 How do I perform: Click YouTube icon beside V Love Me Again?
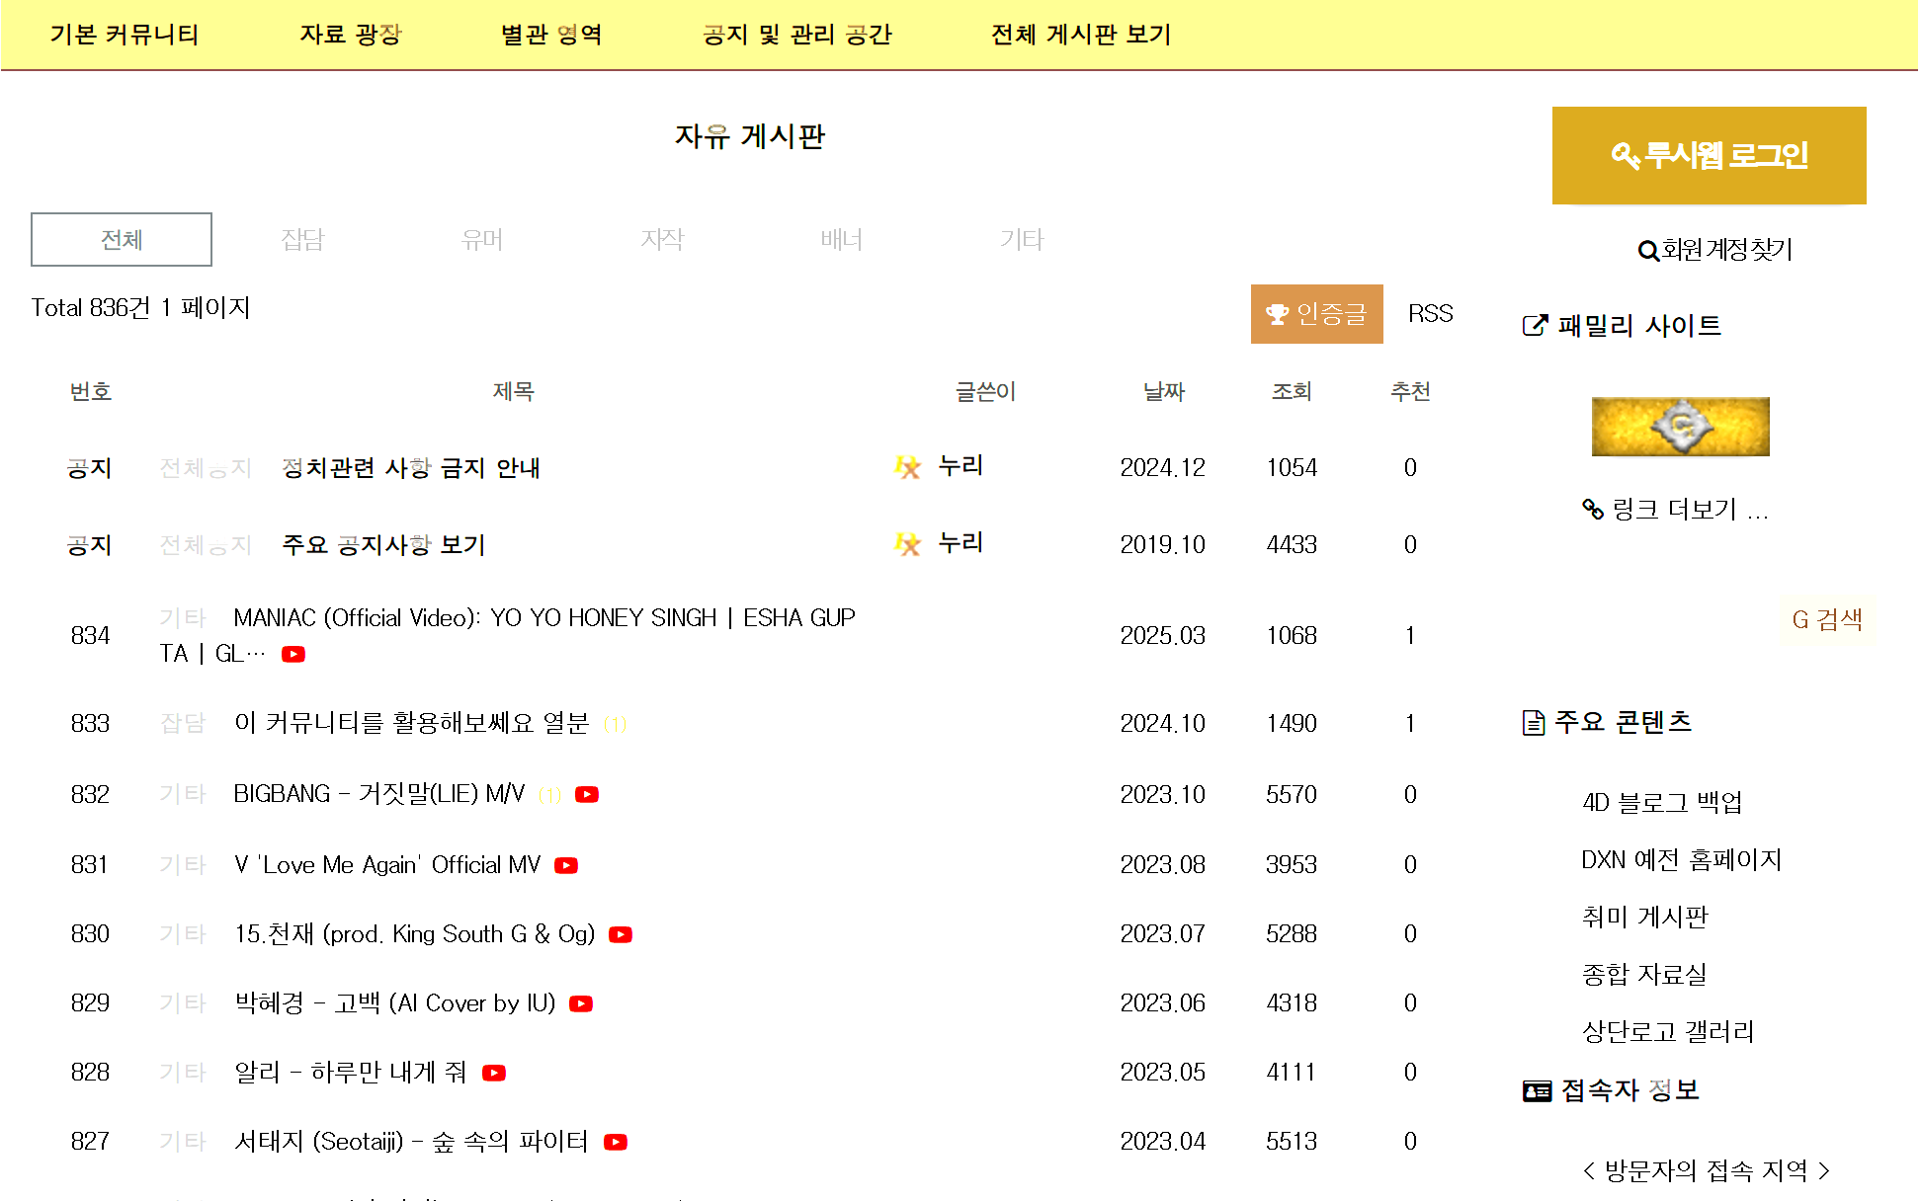click(x=566, y=865)
